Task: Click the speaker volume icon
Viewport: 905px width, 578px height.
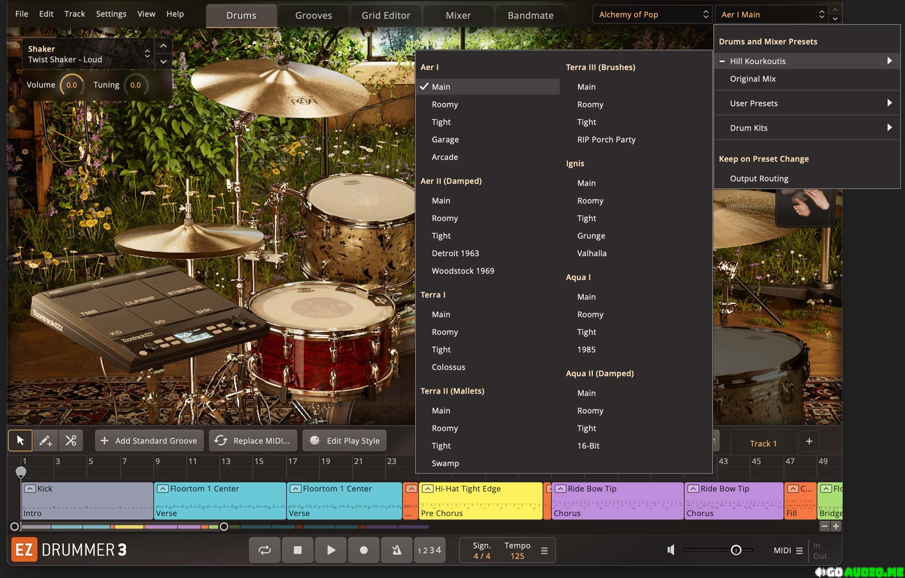Action: (671, 550)
